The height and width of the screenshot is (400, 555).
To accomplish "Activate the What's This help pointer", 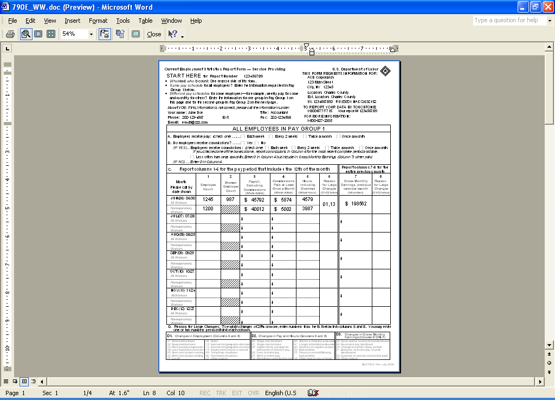I will (173, 34).
